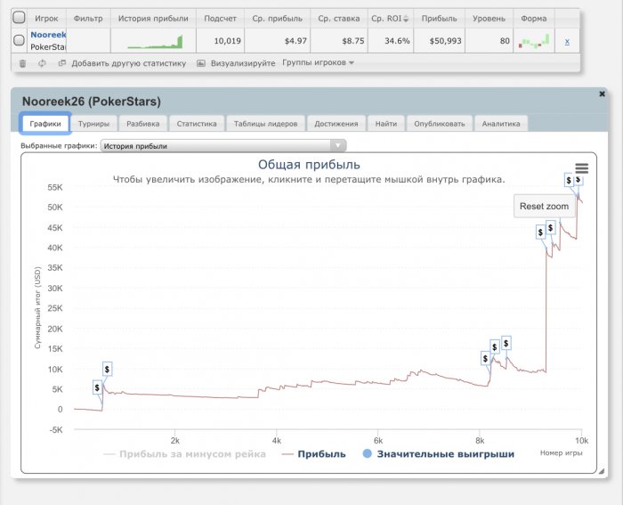Toggle Значительные выигрыши legend series

(439, 454)
